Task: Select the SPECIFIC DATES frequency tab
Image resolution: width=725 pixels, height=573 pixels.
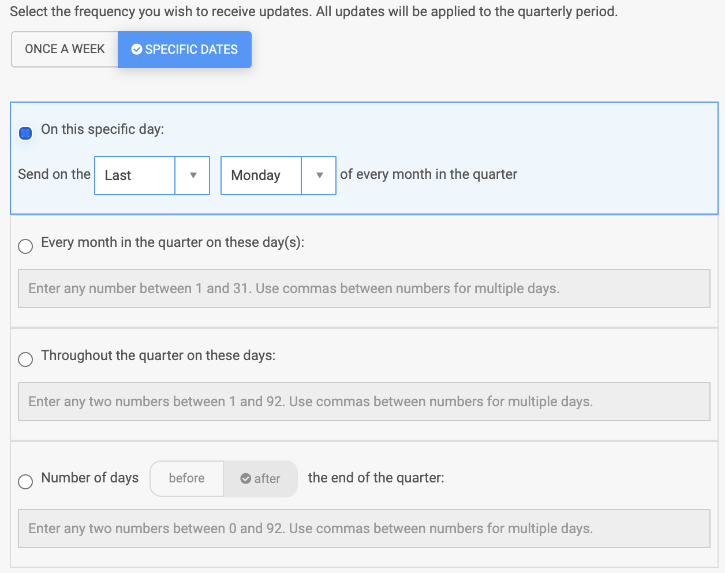Action: [x=185, y=50]
